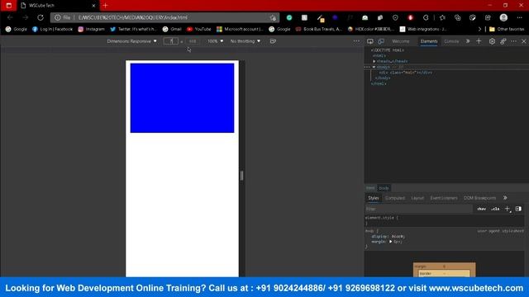
Task: Open the Log In Facebook bookmark
Action: 53,30
